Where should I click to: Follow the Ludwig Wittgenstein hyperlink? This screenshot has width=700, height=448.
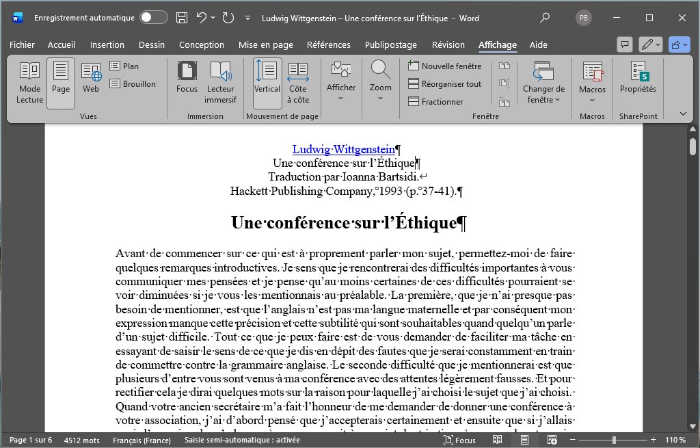pos(343,149)
